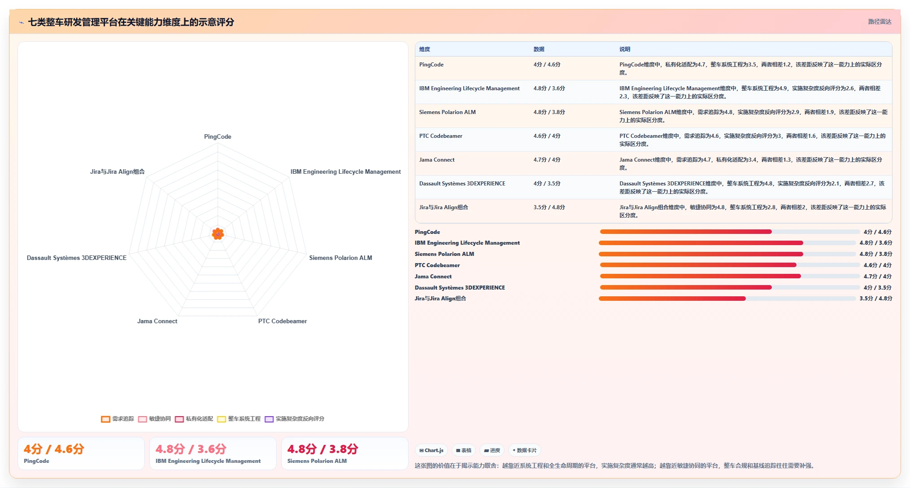
Task: Click the Jama Connect label in the progress list
Action: click(x=433, y=277)
